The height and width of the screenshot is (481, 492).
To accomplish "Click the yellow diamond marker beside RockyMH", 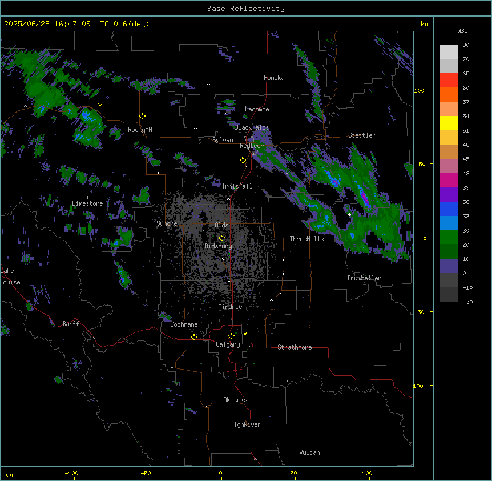I will coord(143,117).
